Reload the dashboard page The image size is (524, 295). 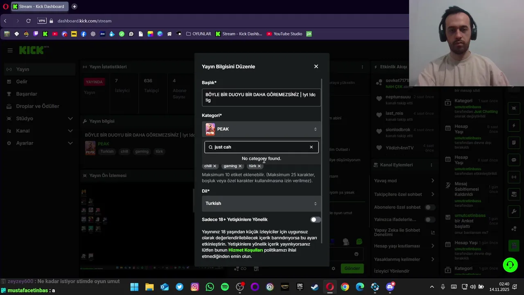click(x=28, y=21)
